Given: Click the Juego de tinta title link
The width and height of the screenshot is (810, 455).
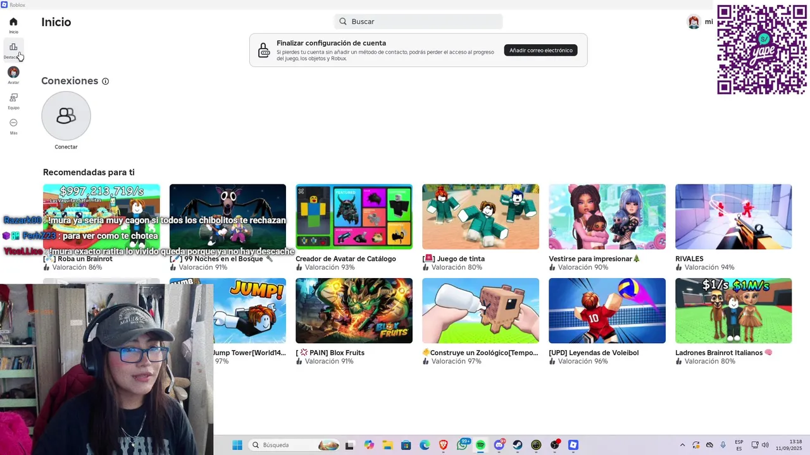Looking at the screenshot, I should pyautogui.click(x=453, y=259).
